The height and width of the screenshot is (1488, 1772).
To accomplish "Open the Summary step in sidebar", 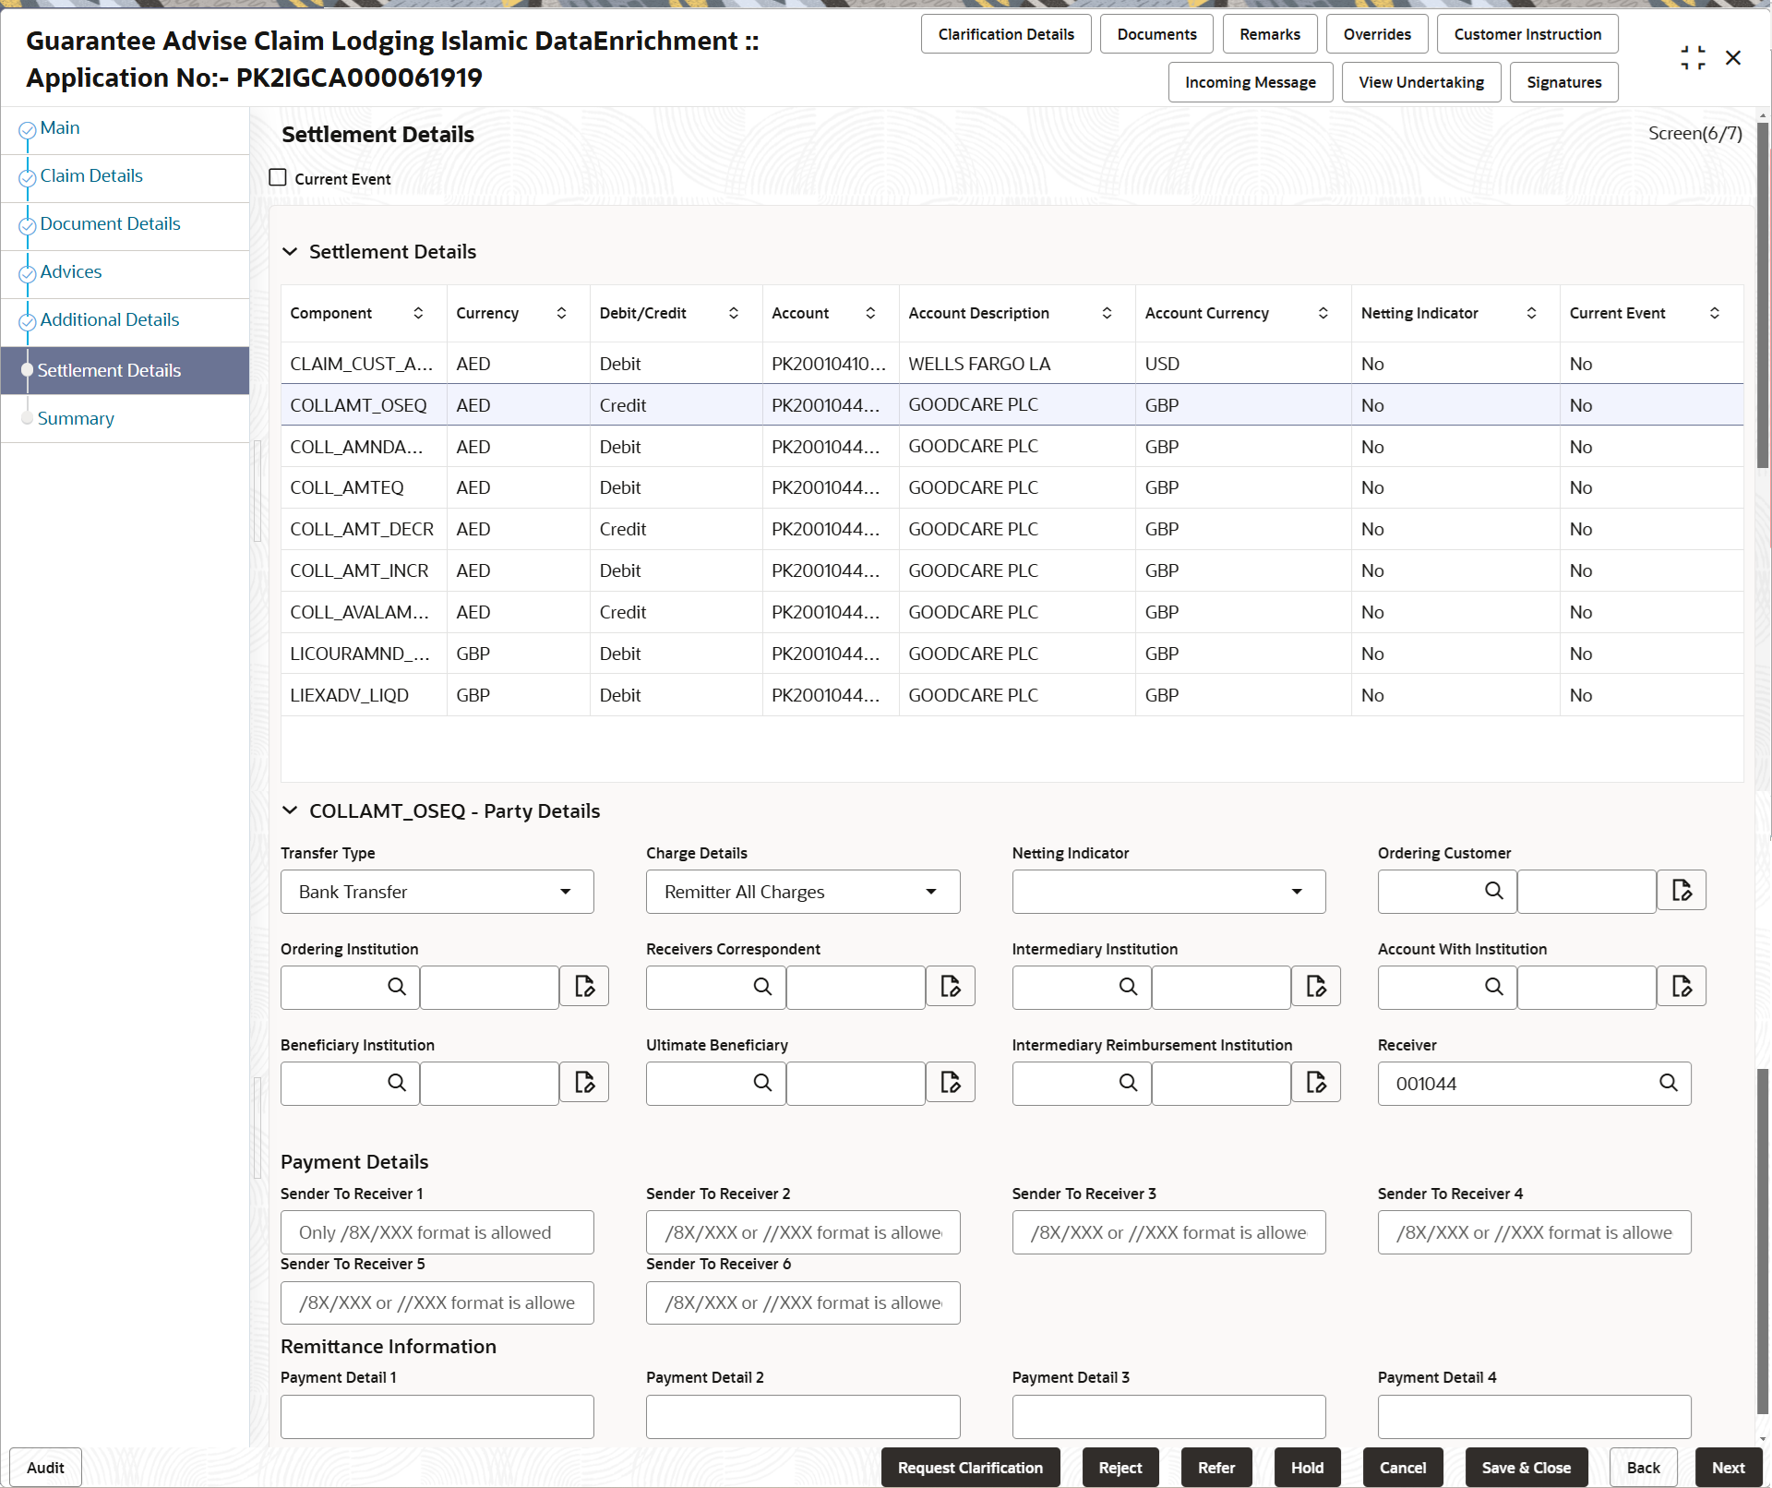I will pyautogui.click(x=77, y=418).
